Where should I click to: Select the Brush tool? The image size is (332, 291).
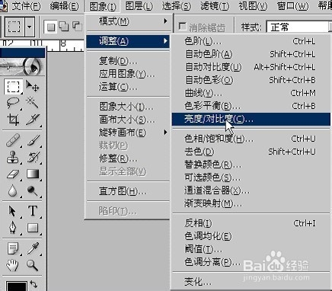pyautogui.click(x=33, y=140)
